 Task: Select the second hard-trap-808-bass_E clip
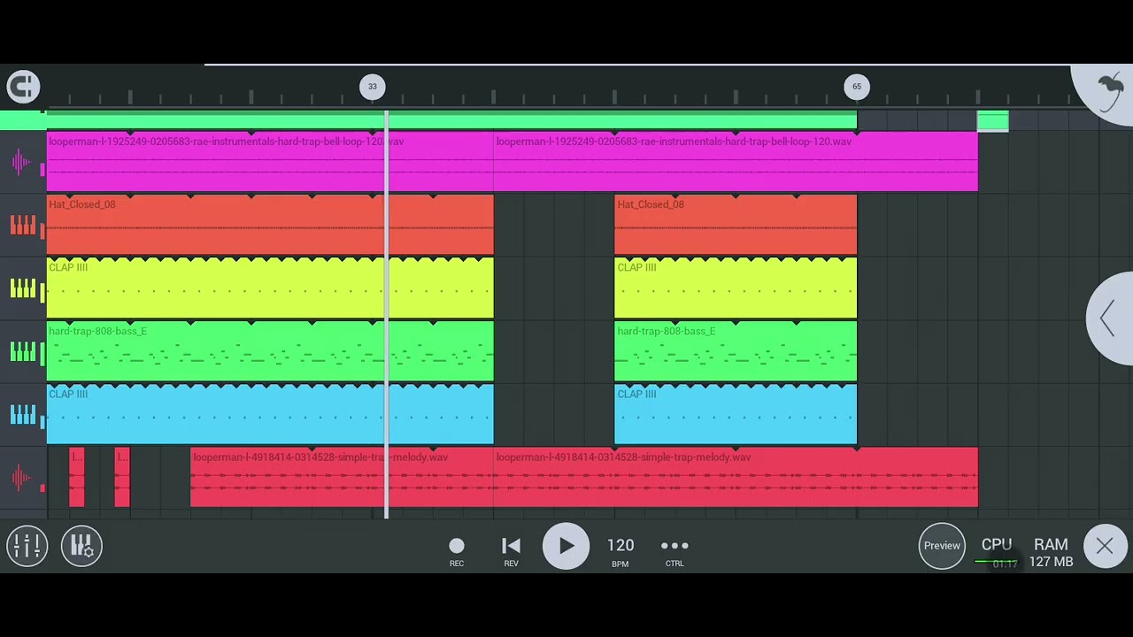pyautogui.click(x=736, y=352)
